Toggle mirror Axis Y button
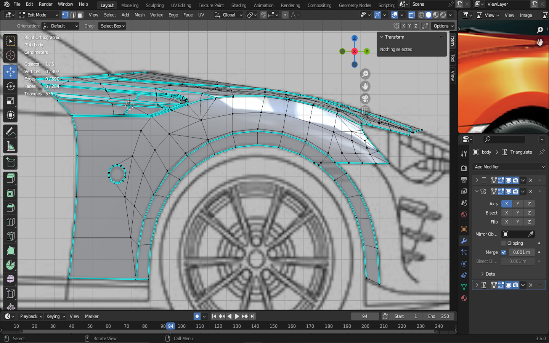Viewport: 549px width, 343px height. click(518, 204)
